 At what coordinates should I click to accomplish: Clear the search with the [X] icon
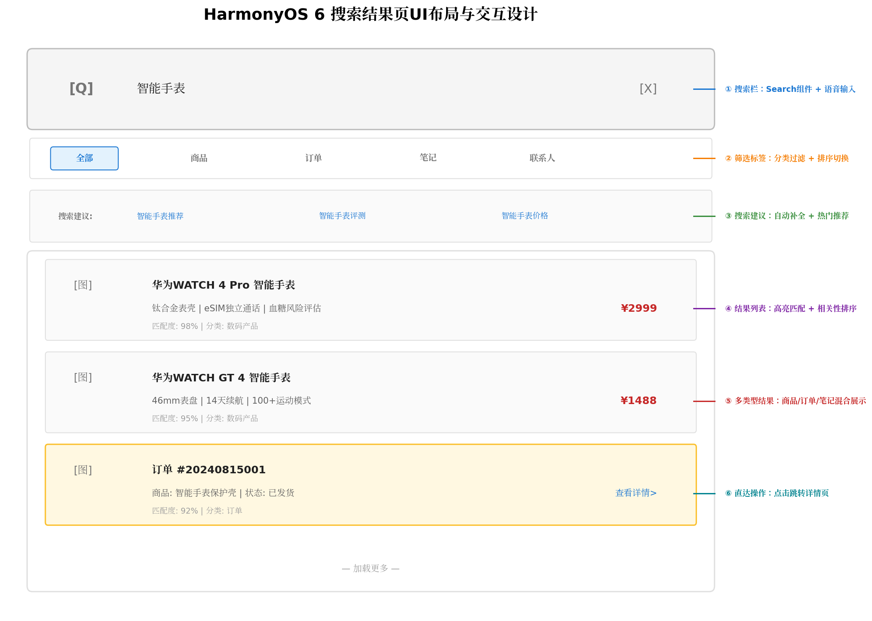[648, 89]
